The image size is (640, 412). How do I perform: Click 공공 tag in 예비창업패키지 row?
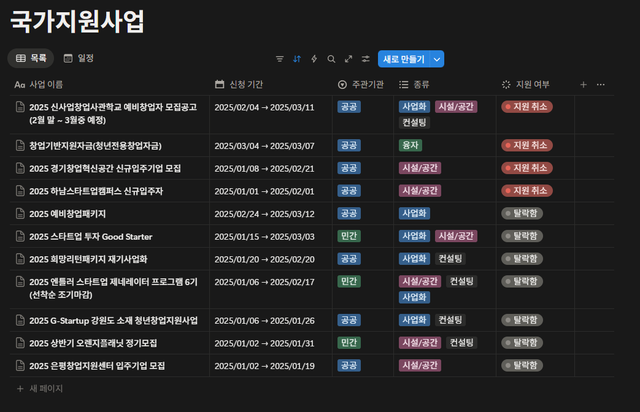(x=349, y=213)
